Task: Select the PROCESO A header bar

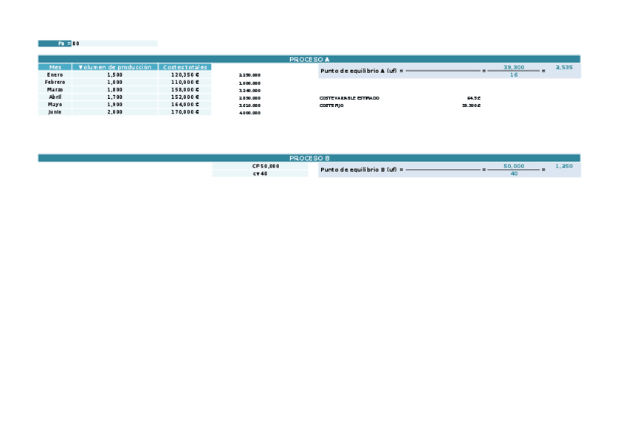Action: pyautogui.click(x=309, y=59)
